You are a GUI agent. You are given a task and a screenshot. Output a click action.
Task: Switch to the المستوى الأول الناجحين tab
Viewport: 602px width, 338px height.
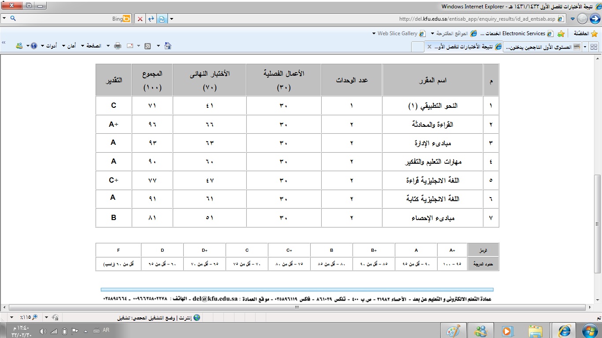542,47
